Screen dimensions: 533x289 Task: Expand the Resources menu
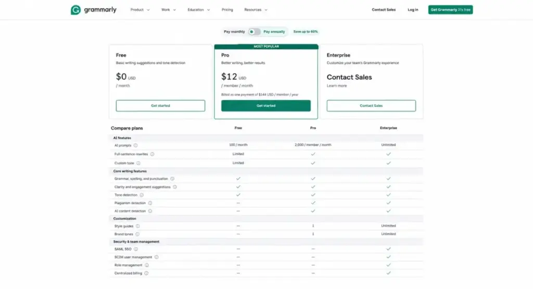point(256,10)
